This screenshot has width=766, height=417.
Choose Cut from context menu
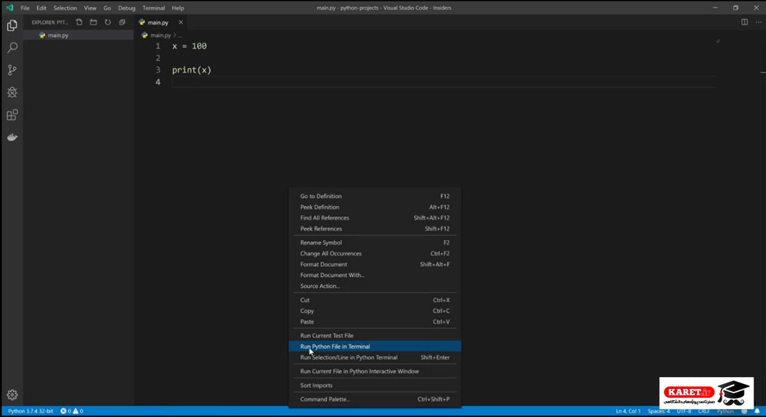(x=375, y=300)
